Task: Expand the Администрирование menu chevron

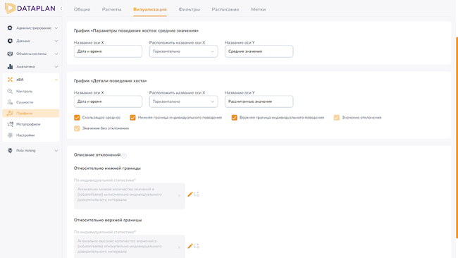Action: click(x=56, y=28)
